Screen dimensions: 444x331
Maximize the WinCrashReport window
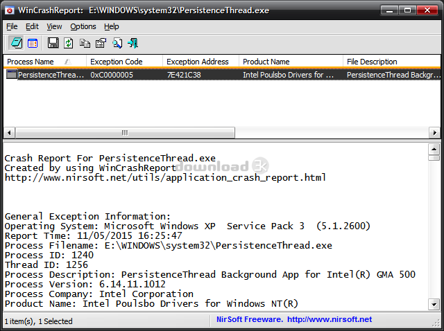click(x=407, y=10)
